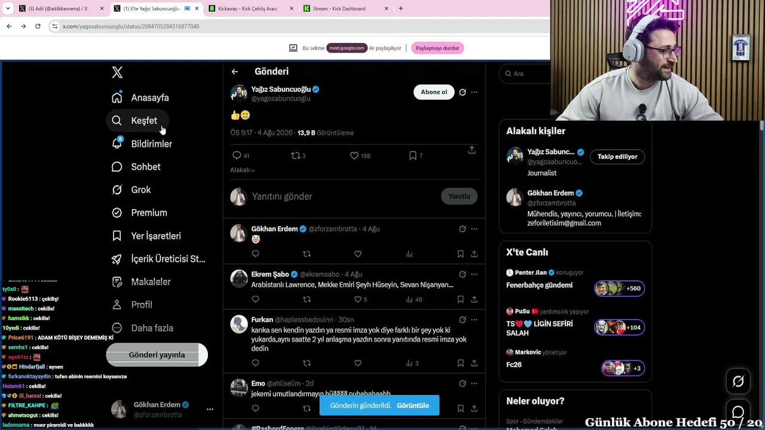
Task: Share Gökhan Erdem's reply
Action: click(474, 254)
